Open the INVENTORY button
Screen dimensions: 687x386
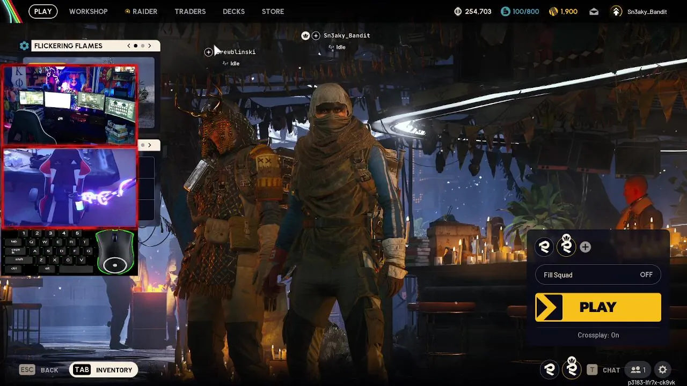pos(104,370)
